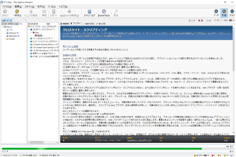
Task: Click the Search (検索) magnifier icon
Action: click(116, 11)
